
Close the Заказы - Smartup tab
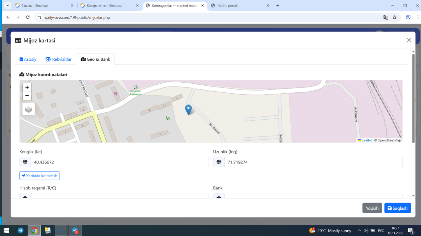point(72,6)
